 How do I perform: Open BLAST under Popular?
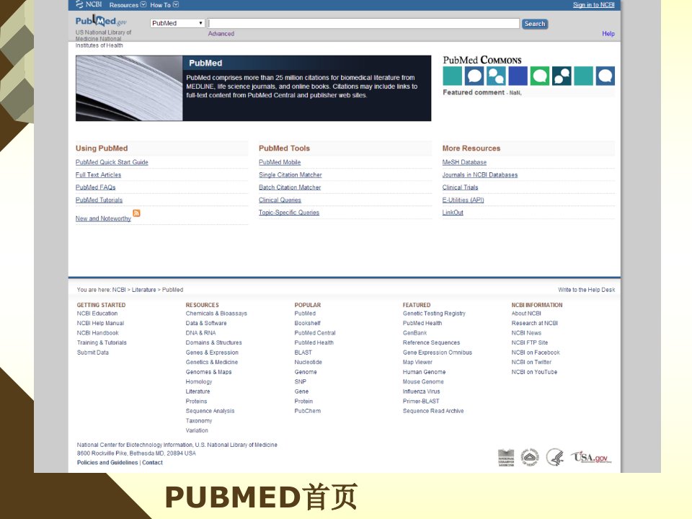(303, 352)
